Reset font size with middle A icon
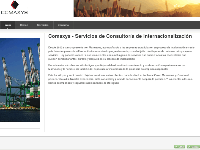Viewport: 200px width, 150px height. [x=179, y=6]
